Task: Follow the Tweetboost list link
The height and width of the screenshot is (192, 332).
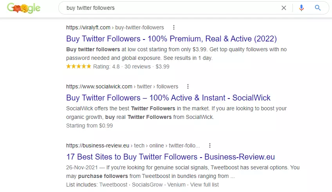Action: click(x=114, y=185)
